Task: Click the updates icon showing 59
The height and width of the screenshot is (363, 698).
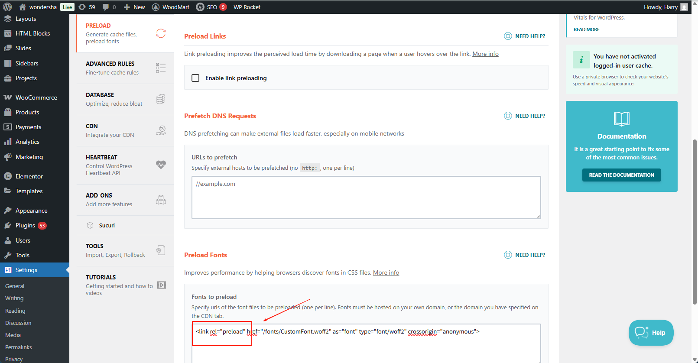Action: (82, 7)
